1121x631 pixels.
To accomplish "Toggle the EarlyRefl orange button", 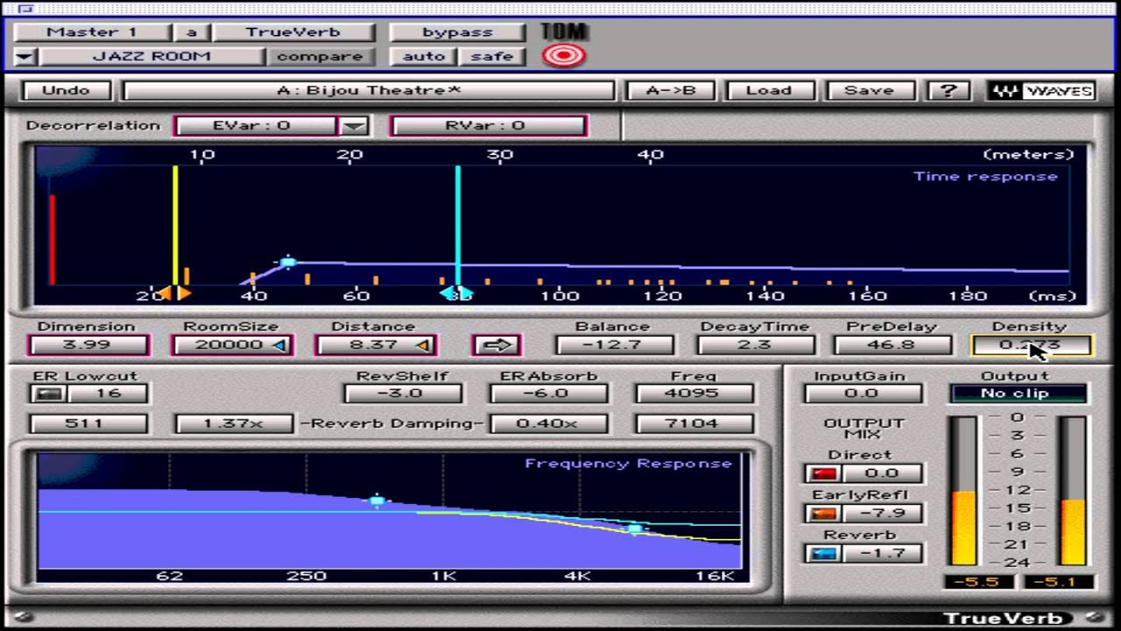I will click(x=822, y=514).
